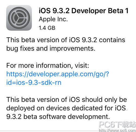136x132 pixels.
Task: Click "9.3.2 beta software development." line
Action: click(58, 117)
